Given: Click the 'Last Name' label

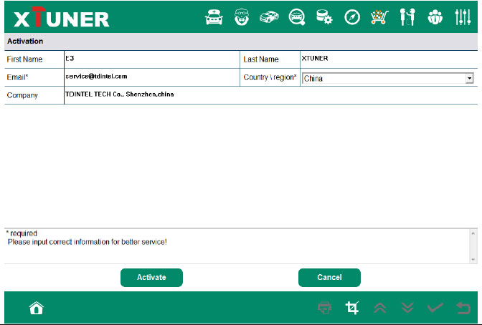Looking at the screenshot, I should [261, 59].
